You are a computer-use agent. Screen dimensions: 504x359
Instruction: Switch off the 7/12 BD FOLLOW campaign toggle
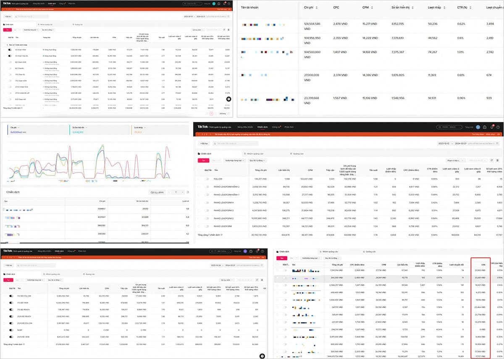coord(10,296)
